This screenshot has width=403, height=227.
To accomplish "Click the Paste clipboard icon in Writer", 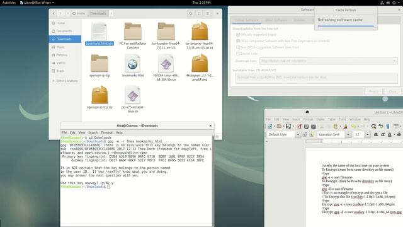I will [336, 126].
